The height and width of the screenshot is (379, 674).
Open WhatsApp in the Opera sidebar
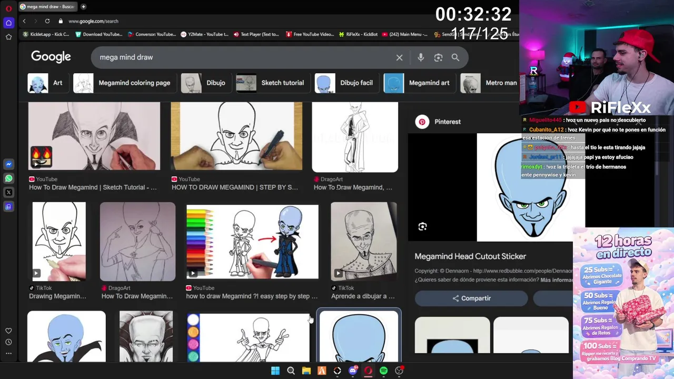point(8,178)
